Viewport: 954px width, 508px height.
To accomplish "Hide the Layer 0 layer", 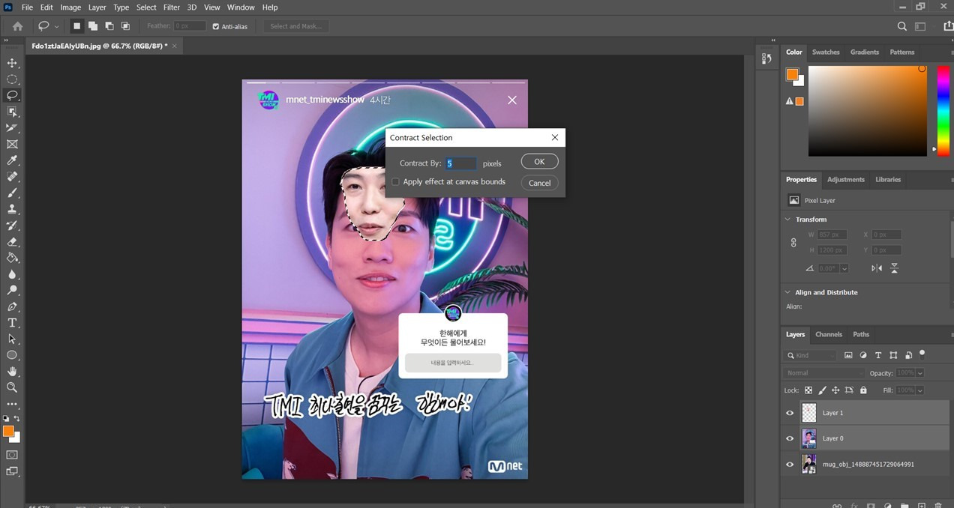I will coord(789,438).
